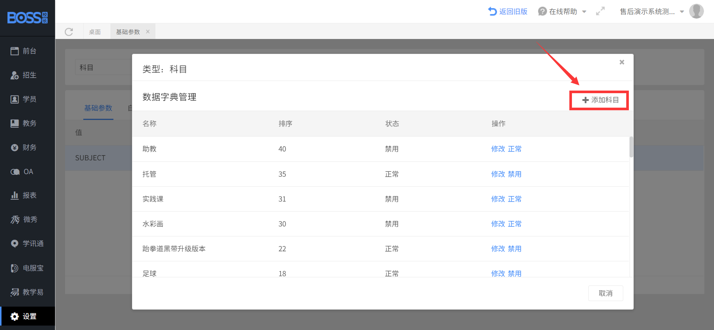
Task: Disable 托管 subject via 禁用 link
Action: [x=515, y=174]
